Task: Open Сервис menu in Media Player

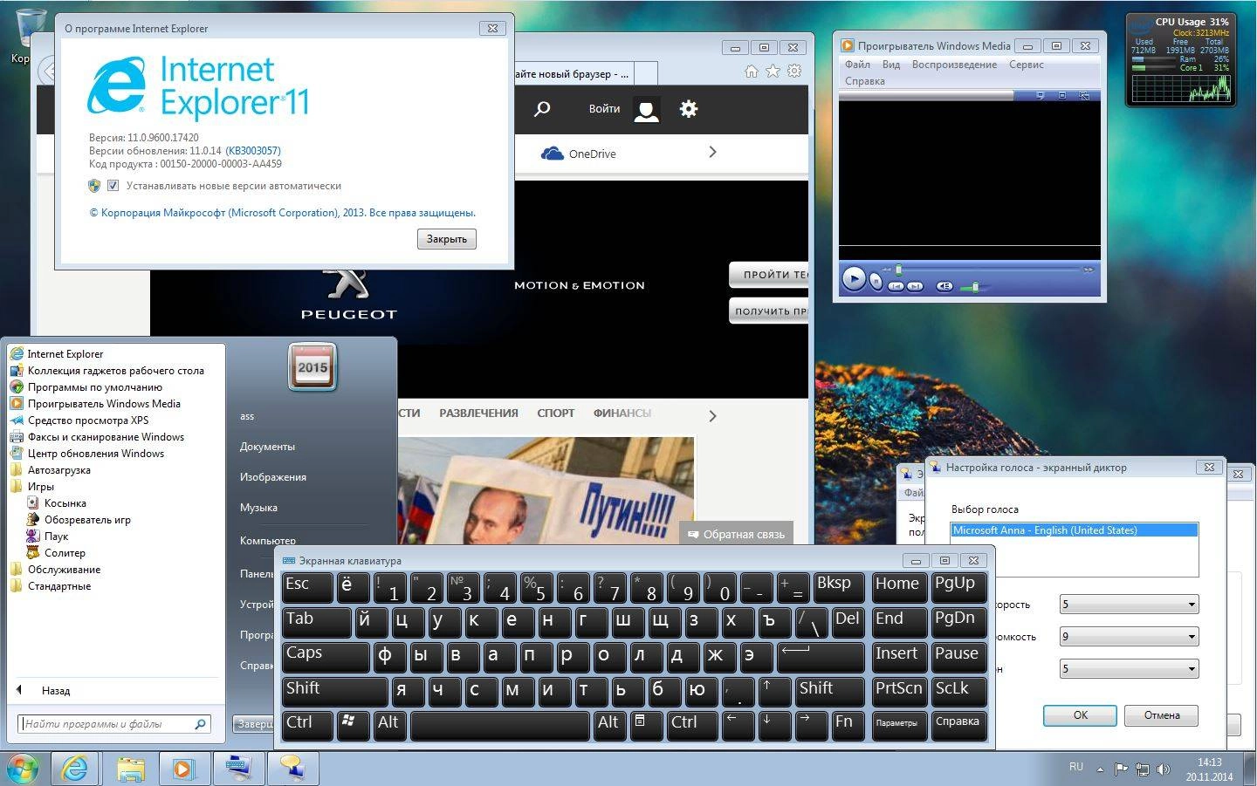Action: [1027, 65]
